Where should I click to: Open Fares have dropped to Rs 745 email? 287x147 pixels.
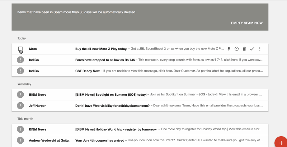140,60
